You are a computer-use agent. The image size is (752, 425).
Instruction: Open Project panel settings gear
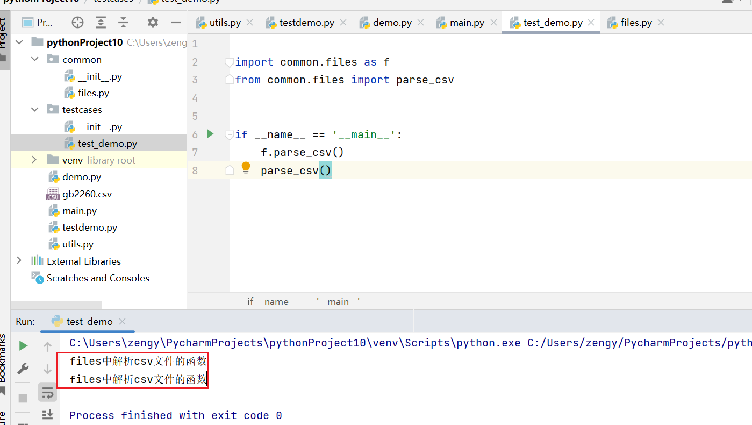coord(153,23)
